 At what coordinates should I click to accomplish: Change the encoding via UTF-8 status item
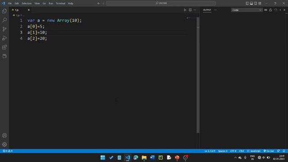coord(233,151)
